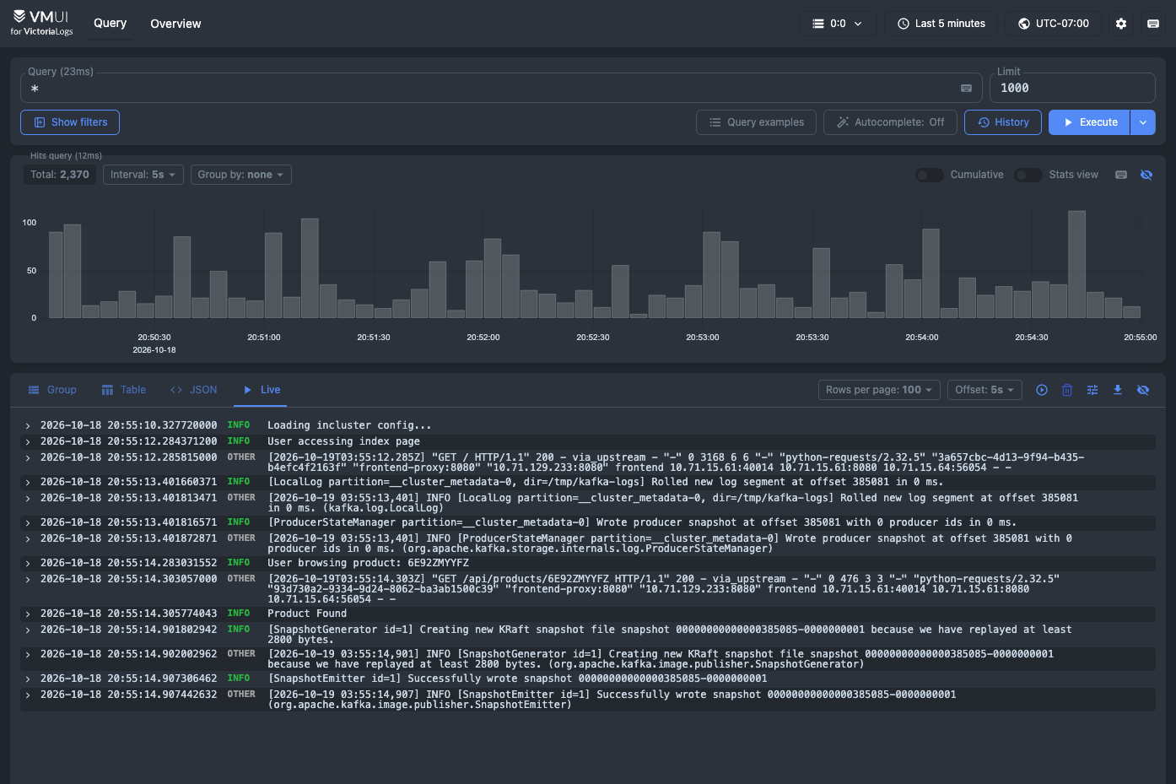Click the keyboard icon inside the query field

[966, 88]
